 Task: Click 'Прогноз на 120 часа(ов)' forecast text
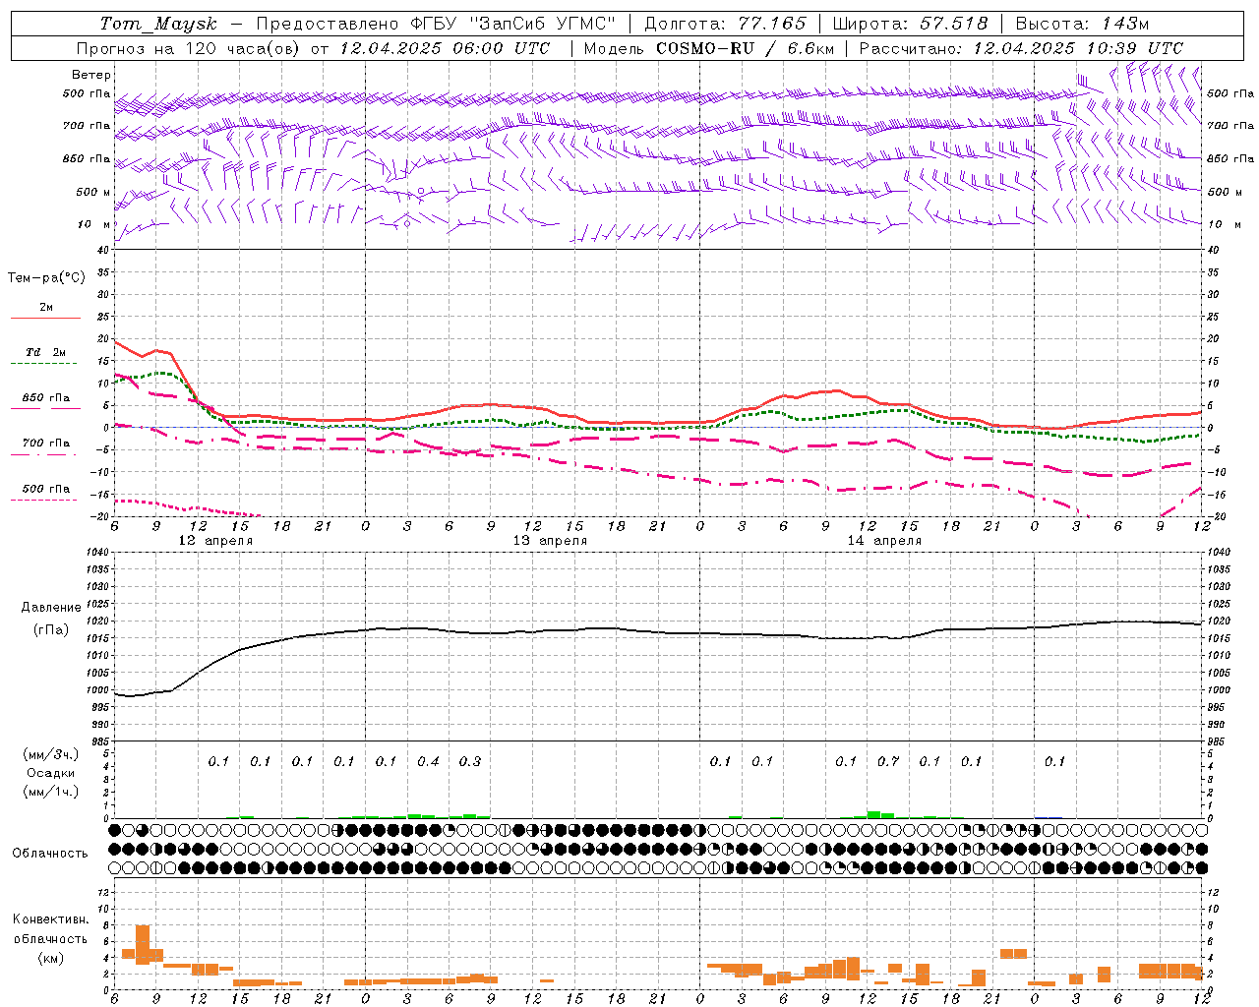(x=190, y=48)
